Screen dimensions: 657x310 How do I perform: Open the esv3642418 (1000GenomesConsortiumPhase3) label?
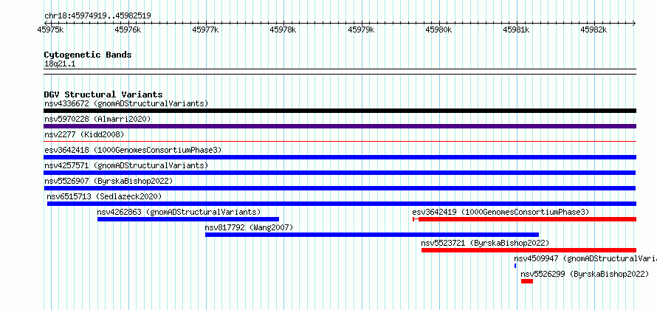point(133,150)
